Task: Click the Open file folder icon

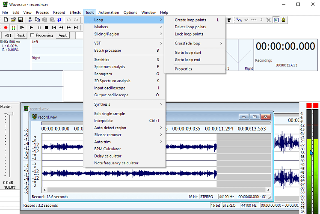Action: (x=13, y=20)
